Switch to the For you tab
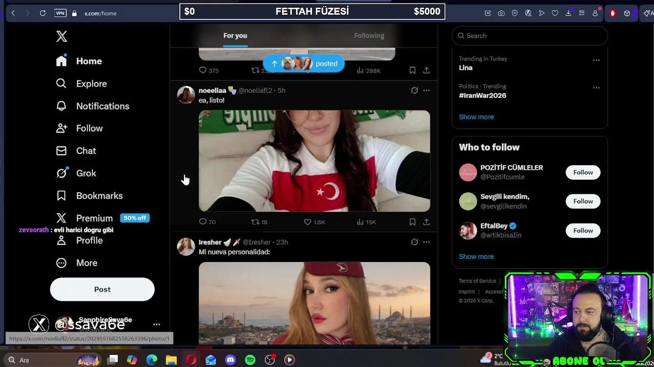This screenshot has height=367, width=654. tap(235, 36)
